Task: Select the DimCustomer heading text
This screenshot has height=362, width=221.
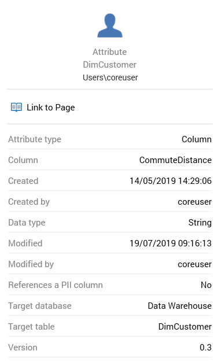Action: (x=110, y=65)
